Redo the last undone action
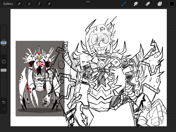Screen dimensions: 176x132 4,109
